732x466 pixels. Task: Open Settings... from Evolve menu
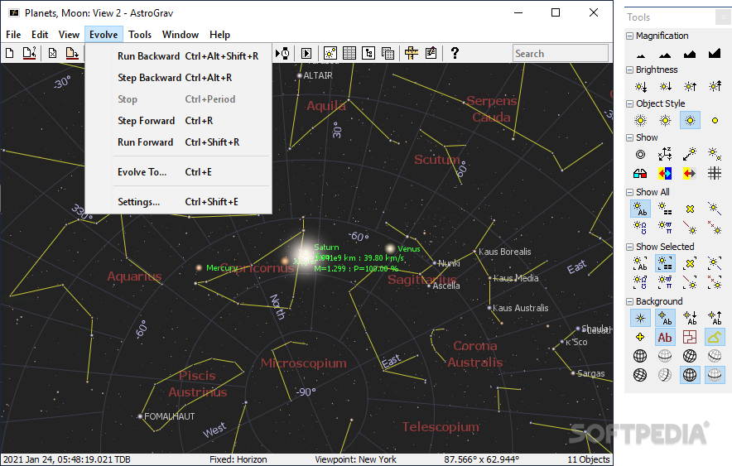pyautogui.click(x=178, y=202)
